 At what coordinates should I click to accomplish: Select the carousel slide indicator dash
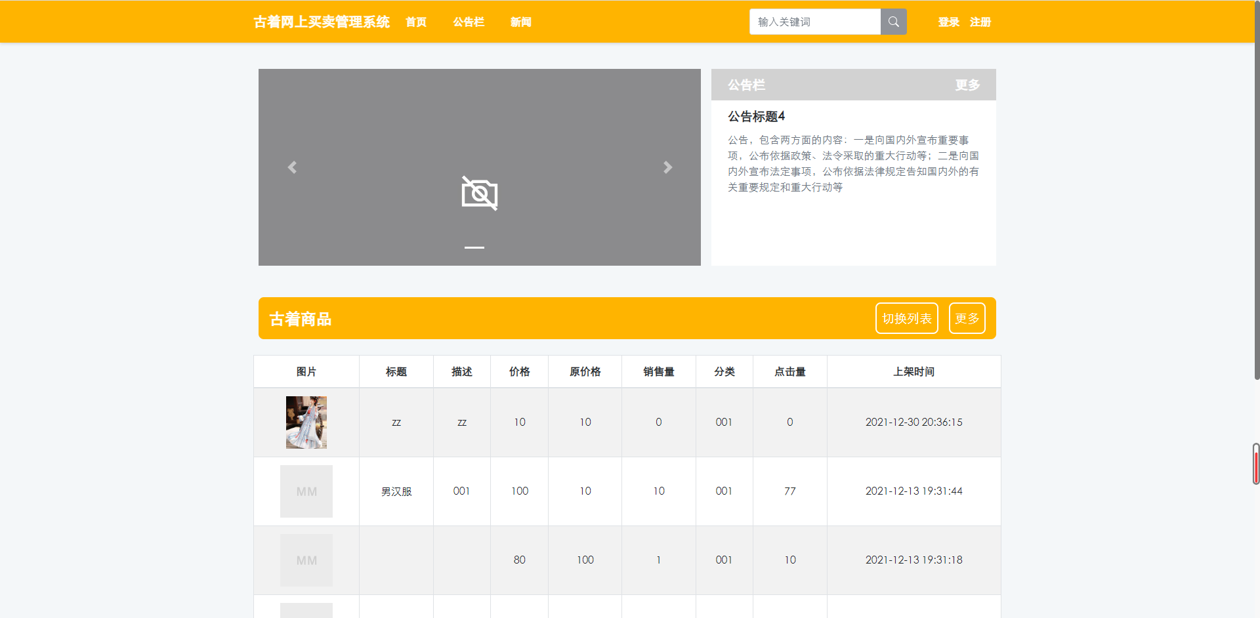474,247
